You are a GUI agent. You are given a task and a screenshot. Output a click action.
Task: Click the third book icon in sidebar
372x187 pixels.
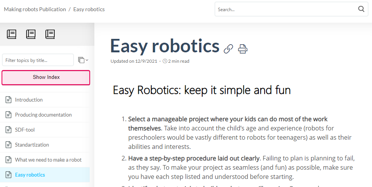coord(50,34)
